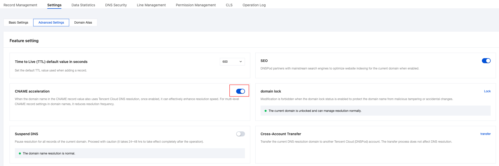Switch to the Data Statistics tab
This screenshot has height=166, width=499.
(83, 5)
